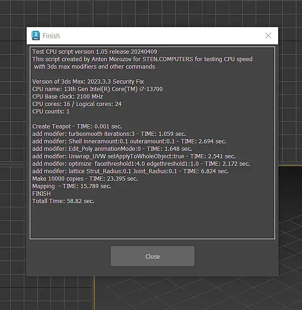The width and height of the screenshot is (302, 310).
Task: Click the 3ds Max icon in title bar
Action: 36,35
